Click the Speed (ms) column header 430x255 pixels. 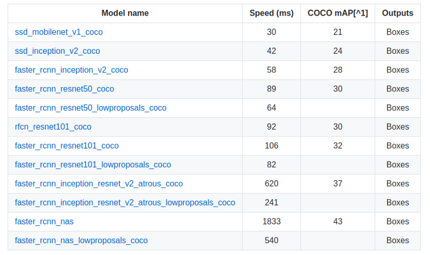click(271, 13)
